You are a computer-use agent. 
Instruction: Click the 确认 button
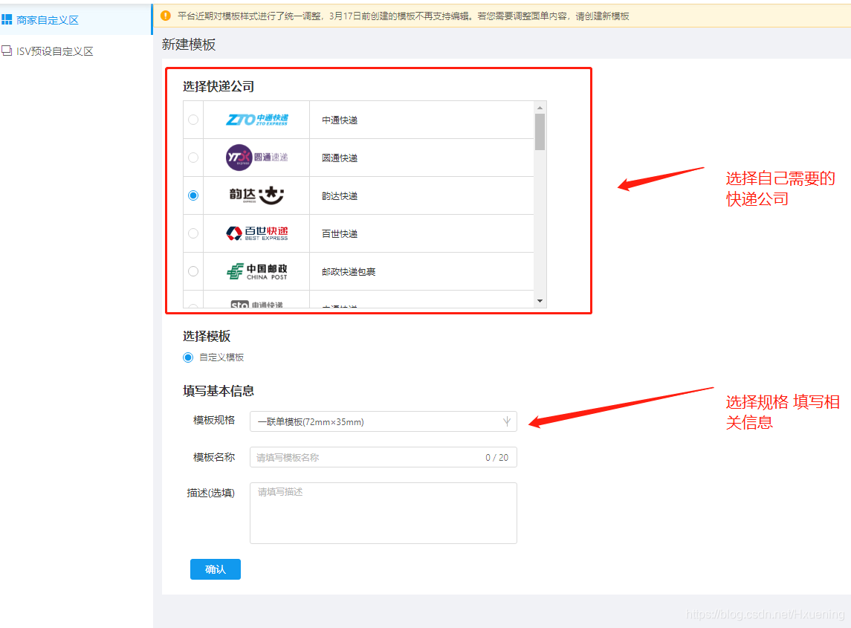coord(216,569)
